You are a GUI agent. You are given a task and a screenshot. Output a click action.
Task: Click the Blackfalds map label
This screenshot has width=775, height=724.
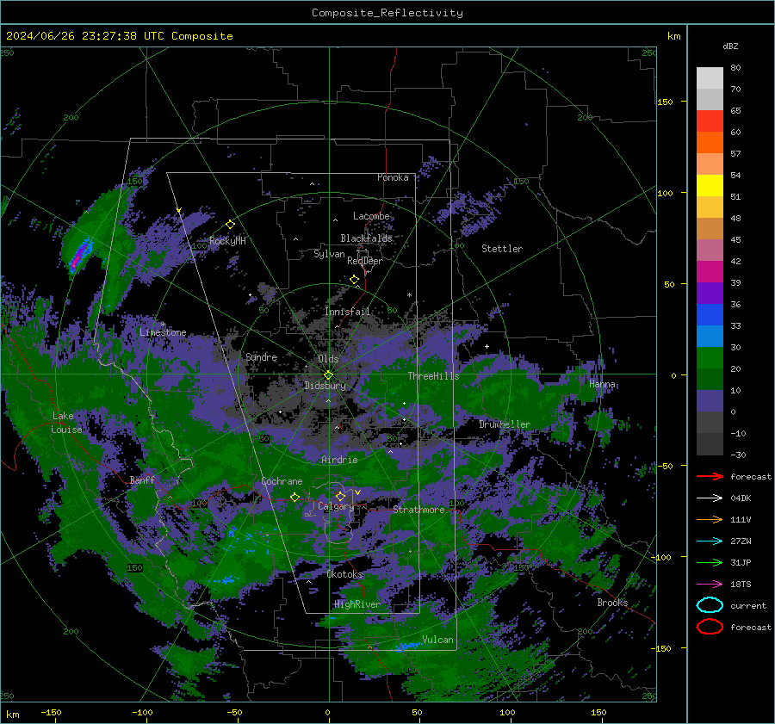[366, 238]
